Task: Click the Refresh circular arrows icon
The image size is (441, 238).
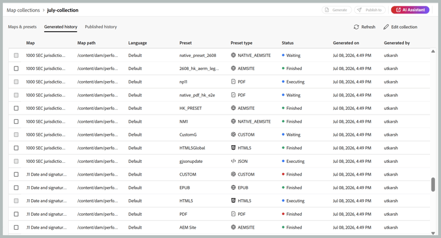Action: pyautogui.click(x=356, y=27)
